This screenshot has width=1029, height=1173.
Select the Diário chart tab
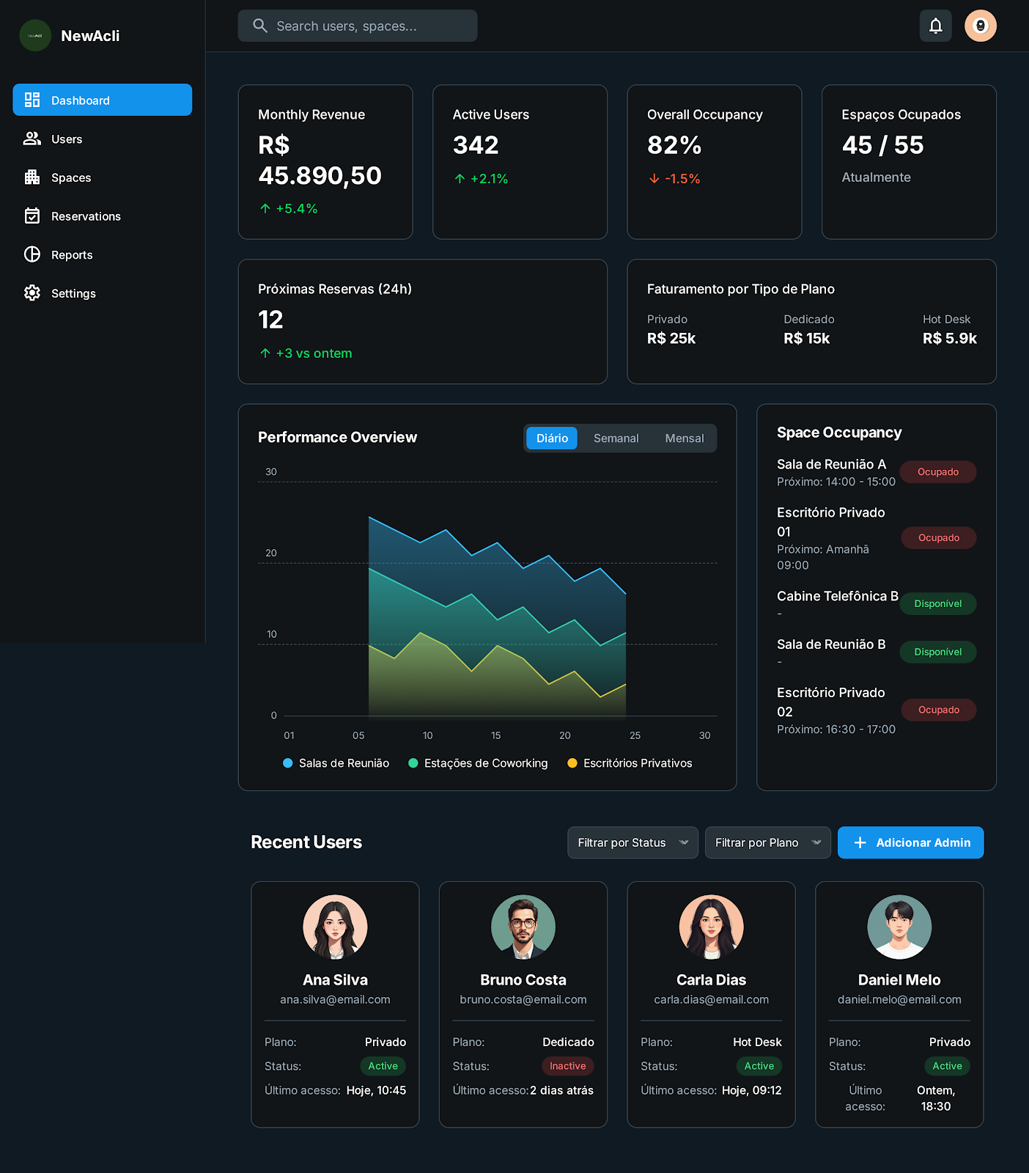click(552, 438)
